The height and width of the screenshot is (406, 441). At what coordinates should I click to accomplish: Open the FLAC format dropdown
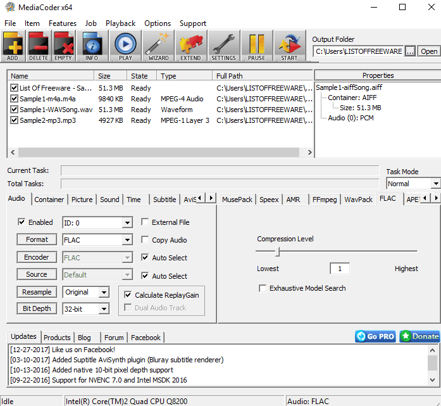(127, 240)
